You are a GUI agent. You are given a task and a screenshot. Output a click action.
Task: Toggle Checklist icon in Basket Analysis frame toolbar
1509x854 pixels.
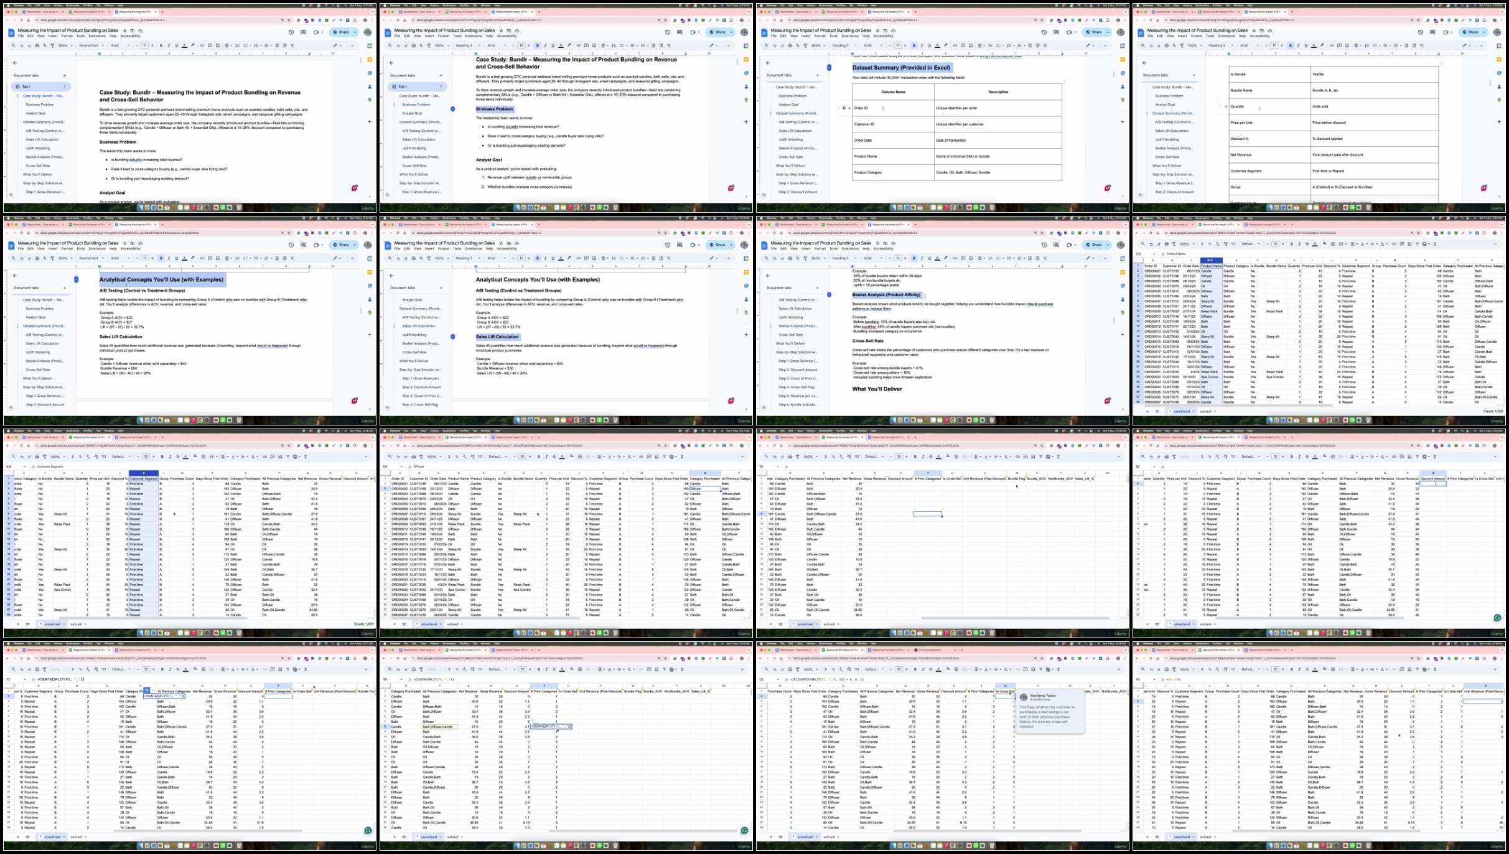click(x=999, y=258)
